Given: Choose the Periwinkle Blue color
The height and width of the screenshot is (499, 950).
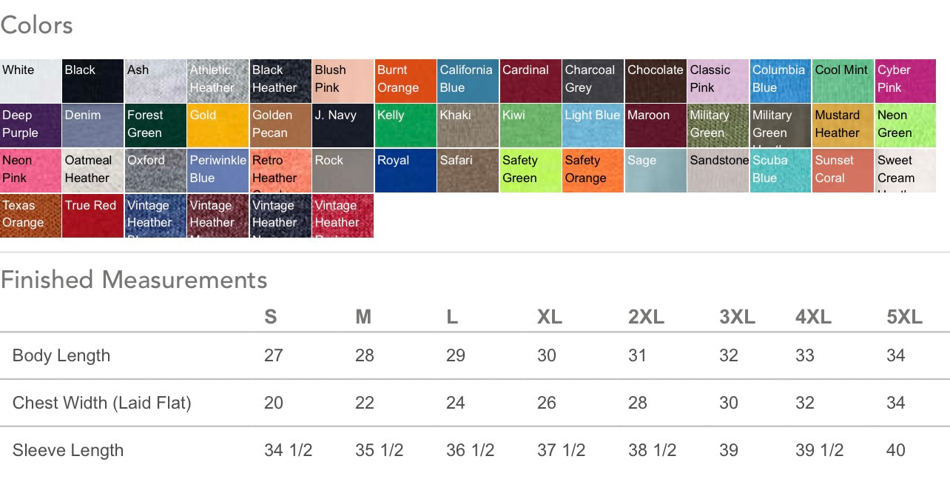Looking at the screenshot, I should pyautogui.click(x=218, y=171).
